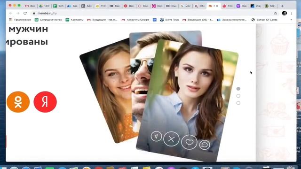This screenshot has height=169, width=301.
Task: Open the Заказы покупате... bookmark
Action: pyautogui.click(x=232, y=20)
